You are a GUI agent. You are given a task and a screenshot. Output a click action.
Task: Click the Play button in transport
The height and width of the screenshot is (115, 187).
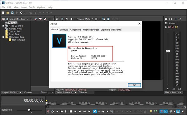click(x=62, y=112)
